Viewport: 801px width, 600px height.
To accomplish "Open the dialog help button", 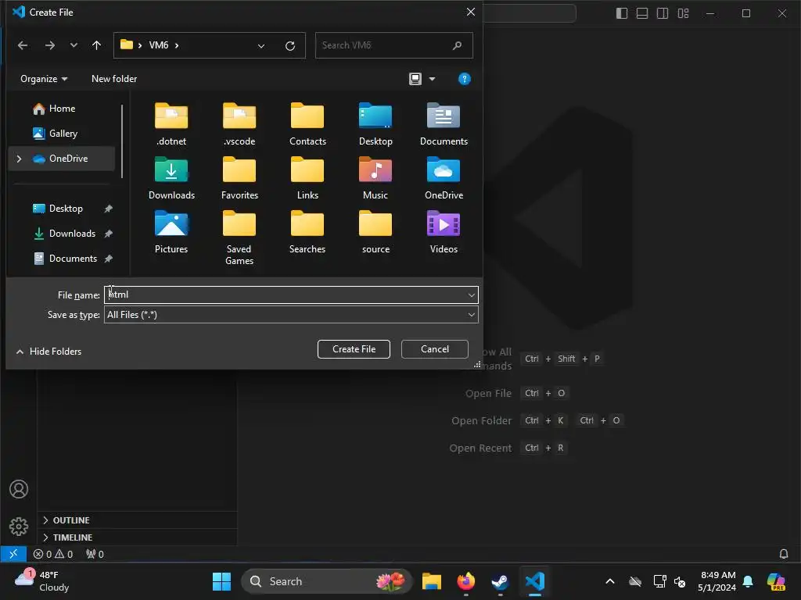I will coord(464,79).
